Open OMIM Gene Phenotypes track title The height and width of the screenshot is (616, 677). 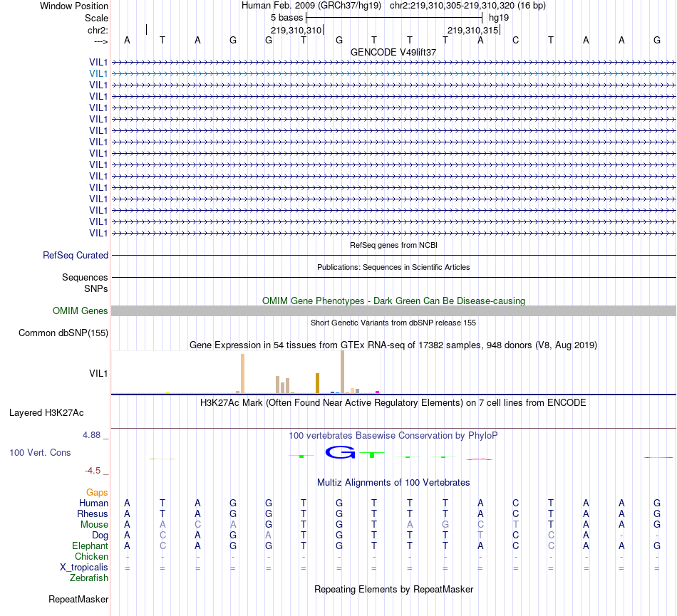(x=393, y=301)
